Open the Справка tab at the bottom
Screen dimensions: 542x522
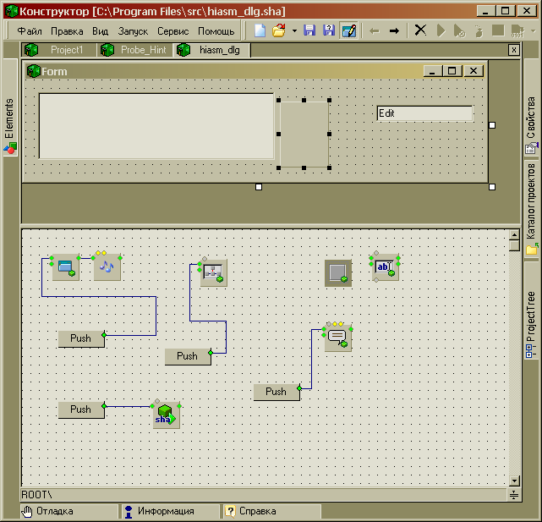click(x=257, y=511)
